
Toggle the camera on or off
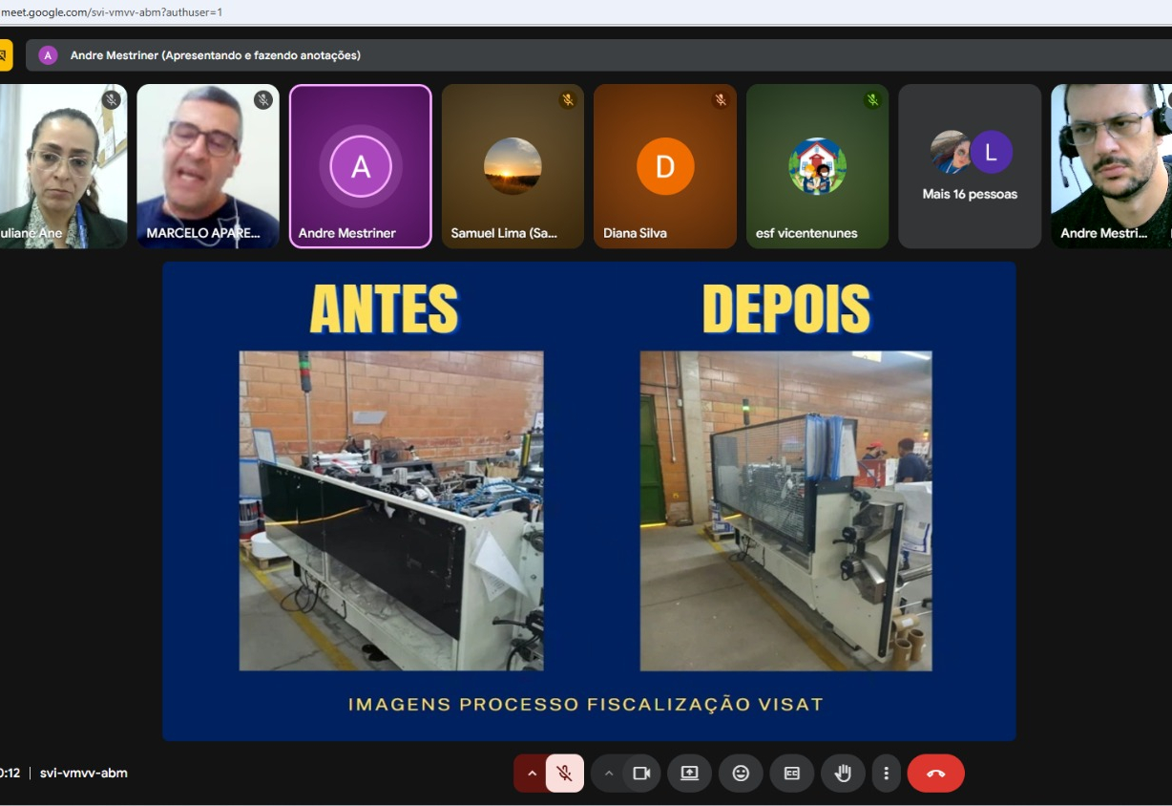click(x=641, y=774)
